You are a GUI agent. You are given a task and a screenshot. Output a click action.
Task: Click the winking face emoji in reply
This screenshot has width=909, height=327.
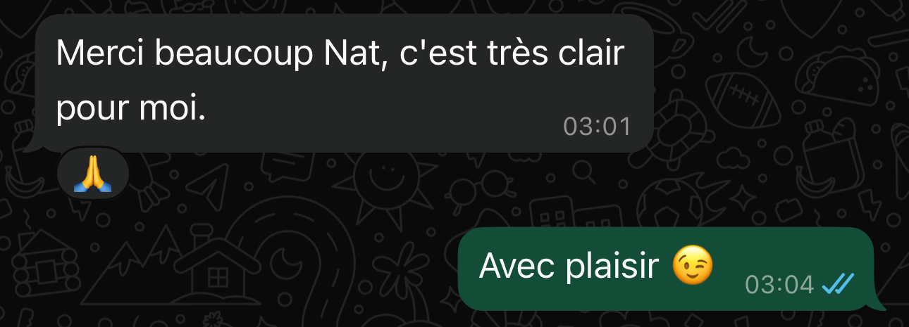point(692,267)
